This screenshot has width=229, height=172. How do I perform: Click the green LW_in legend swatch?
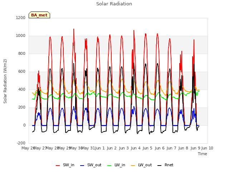[x=109, y=166]
